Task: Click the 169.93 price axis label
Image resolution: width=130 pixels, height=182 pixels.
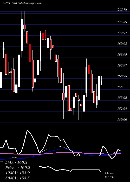Action: pyautogui.click(x=122, y=44)
